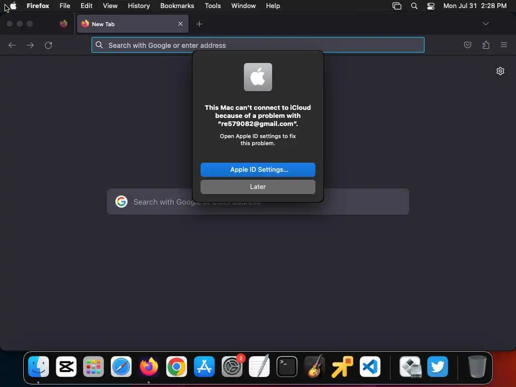This screenshot has width=516, height=387.
Task: Click the Stage Manager menu bar icon
Action: (x=397, y=6)
